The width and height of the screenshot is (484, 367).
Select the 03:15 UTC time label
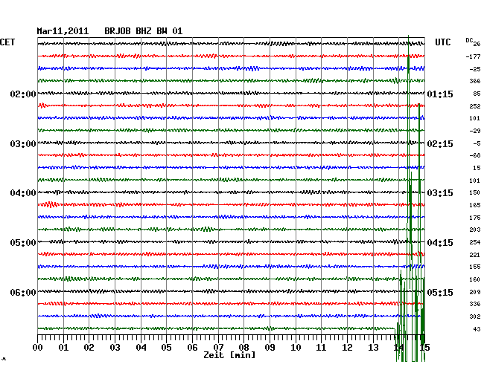(440, 193)
